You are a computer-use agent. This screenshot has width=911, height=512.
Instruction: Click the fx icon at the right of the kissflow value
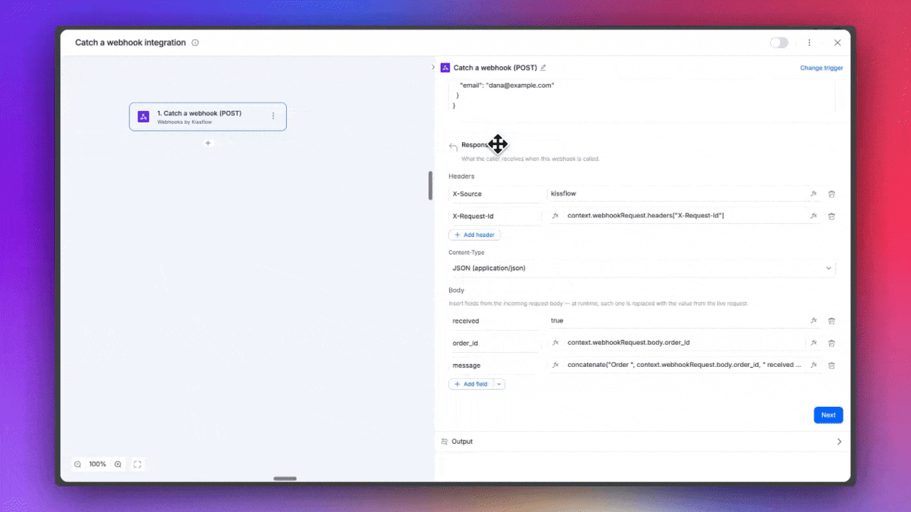click(x=813, y=193)
